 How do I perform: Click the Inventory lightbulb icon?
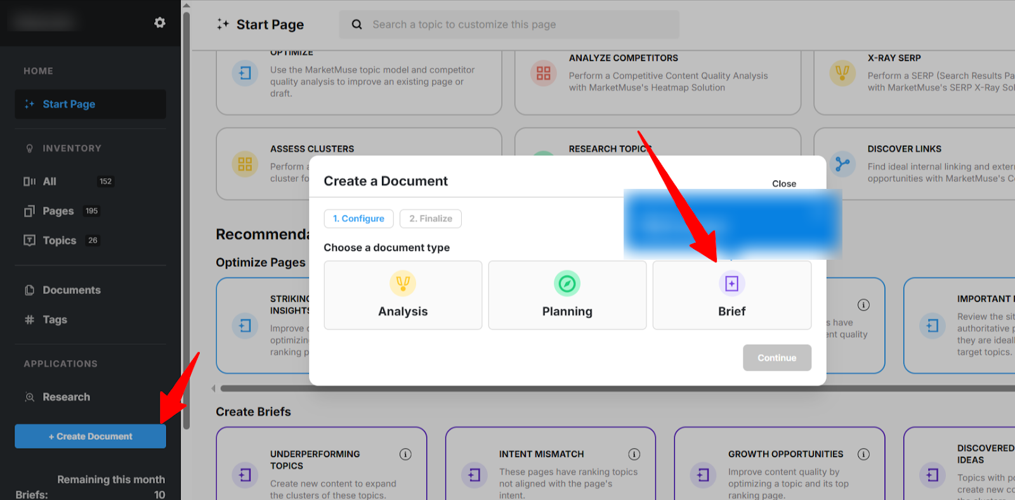coord(29,148)
